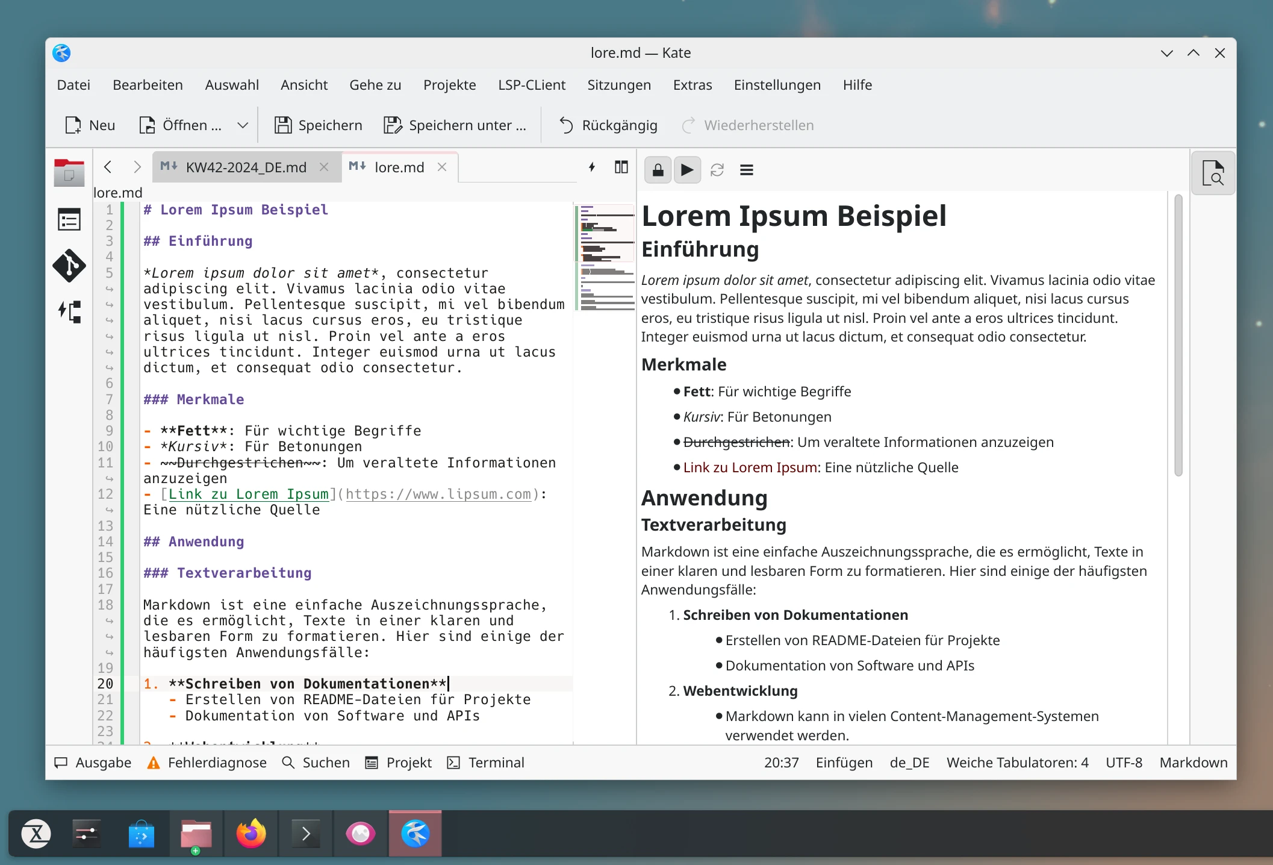The height and width of the screenshot is (865, 1273).
Task: Open the preview hamburger menu
Action: (747, 170)
